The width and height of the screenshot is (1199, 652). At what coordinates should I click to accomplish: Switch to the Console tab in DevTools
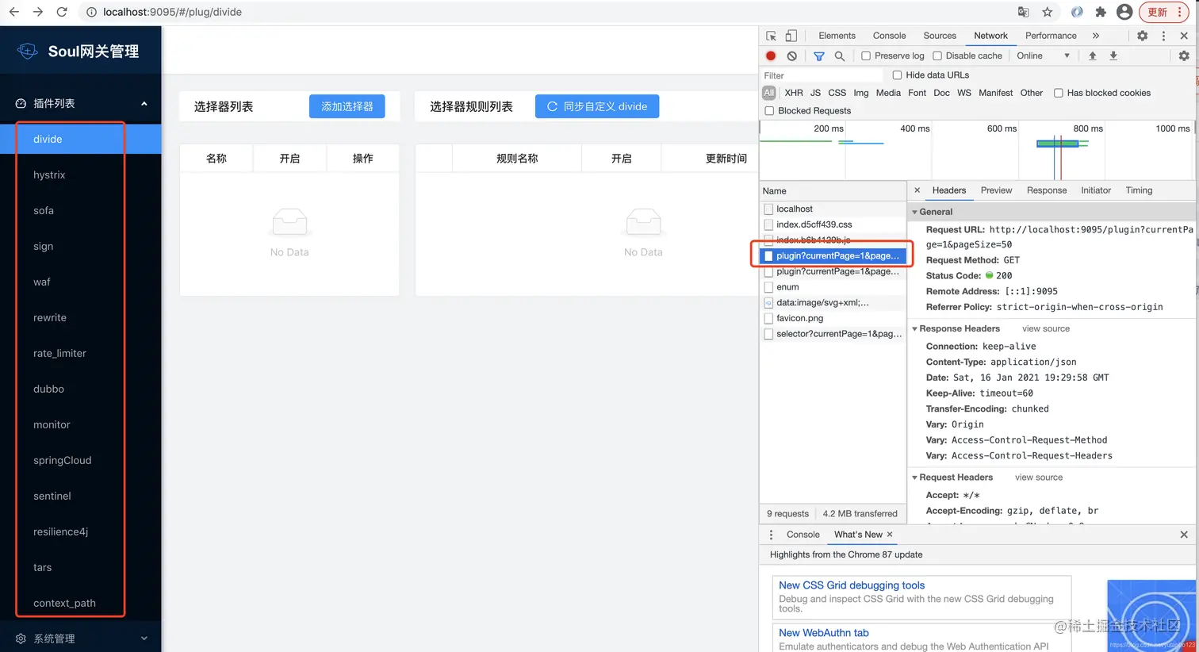(889, 36)
